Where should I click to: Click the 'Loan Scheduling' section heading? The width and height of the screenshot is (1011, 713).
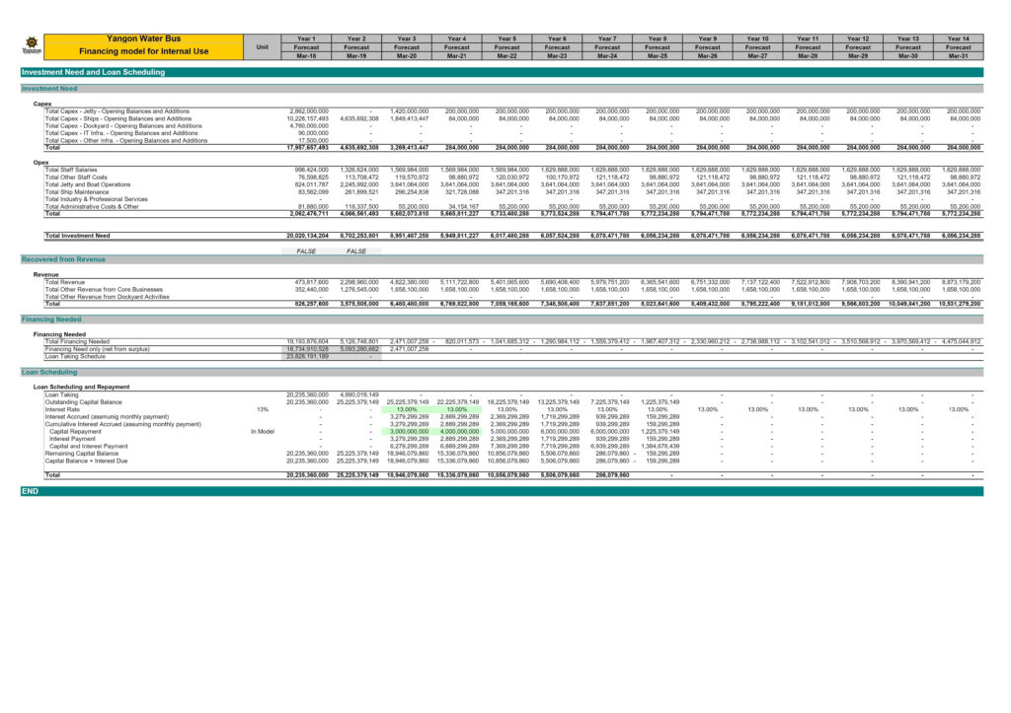pos(49,373)
